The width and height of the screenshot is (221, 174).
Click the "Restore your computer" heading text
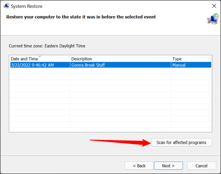click(x=81, y=17)
